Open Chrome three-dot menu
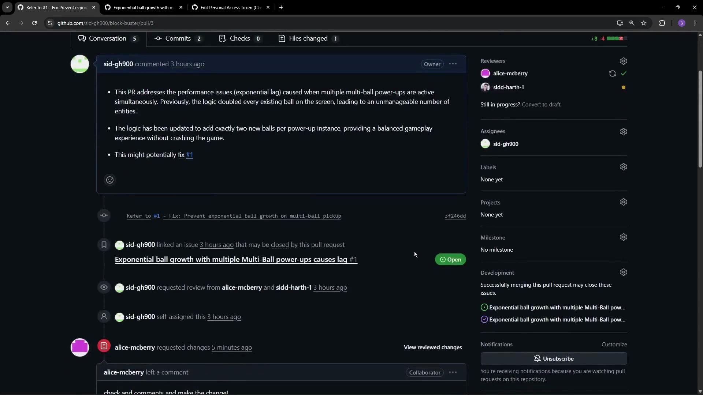This screenshot has height=395, width=703. tap(695, 23)
